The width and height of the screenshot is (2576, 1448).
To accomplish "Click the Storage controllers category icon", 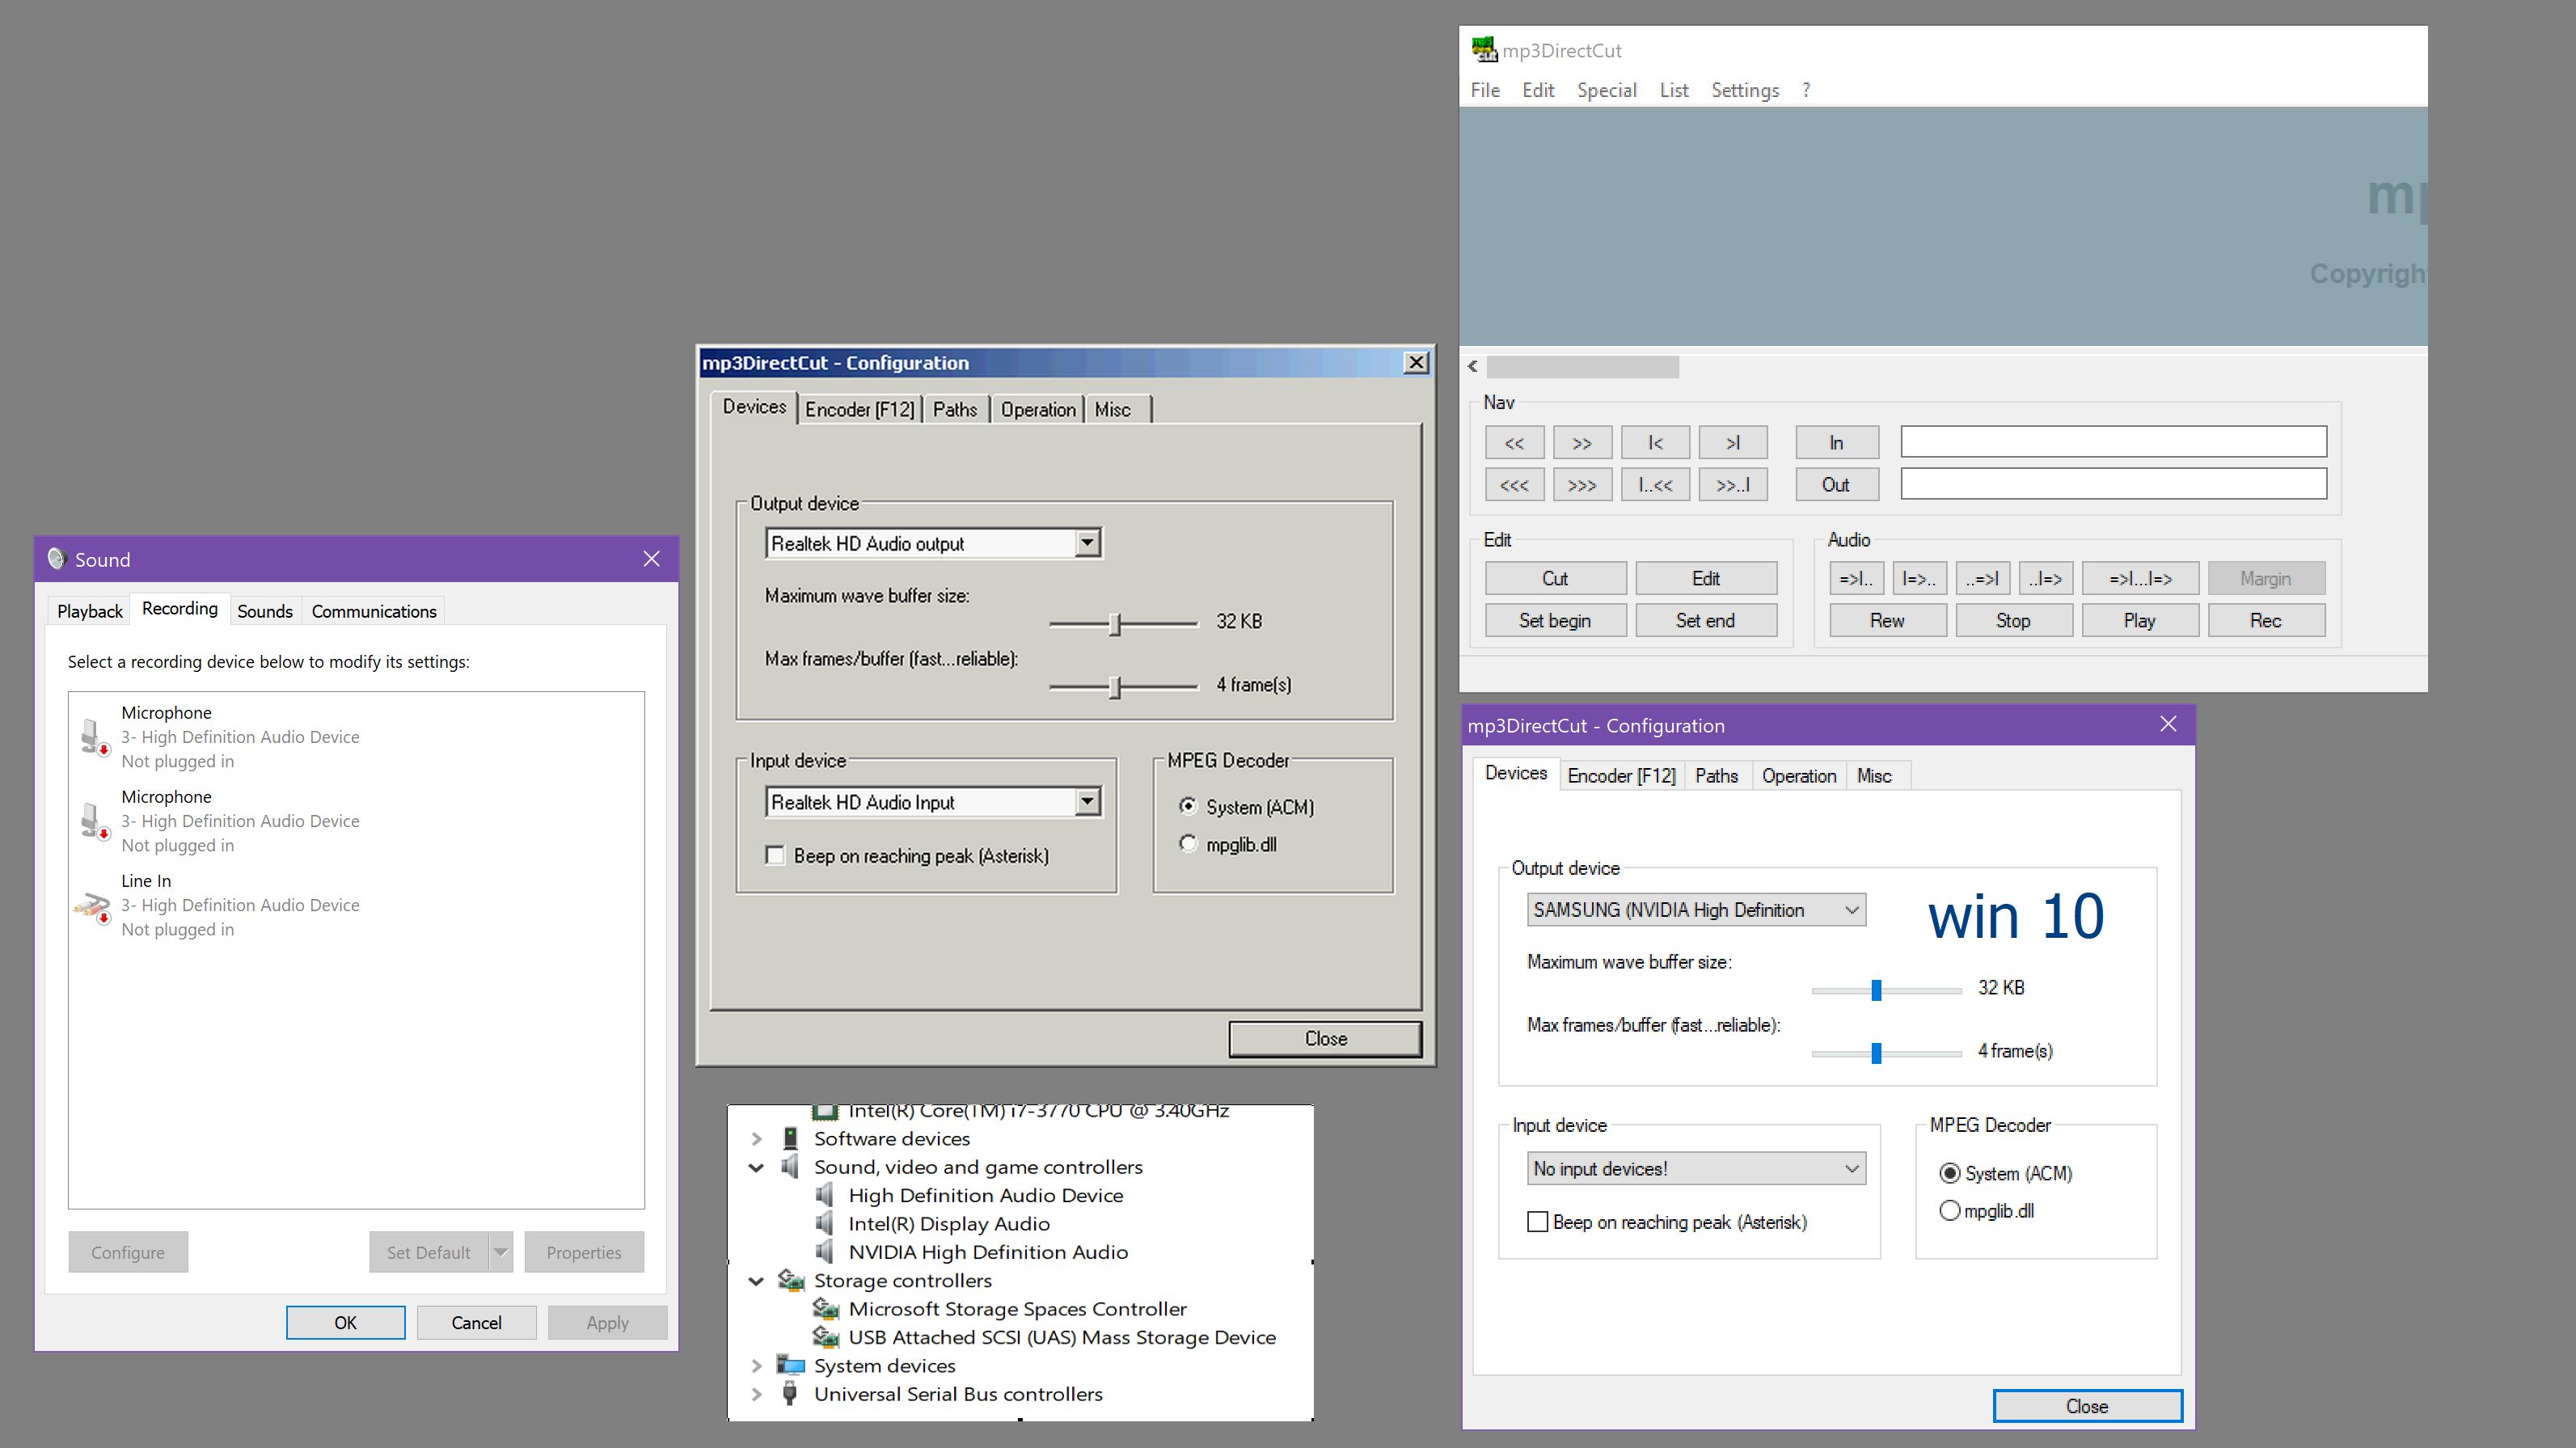I will [791, 1280].
